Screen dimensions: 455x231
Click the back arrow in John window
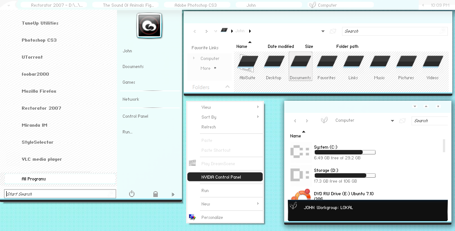tap(195, 31)
